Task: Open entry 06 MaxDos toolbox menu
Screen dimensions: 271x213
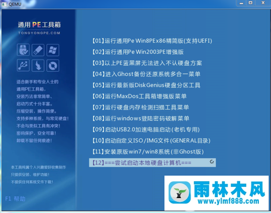Action: [x=139, y=96]
